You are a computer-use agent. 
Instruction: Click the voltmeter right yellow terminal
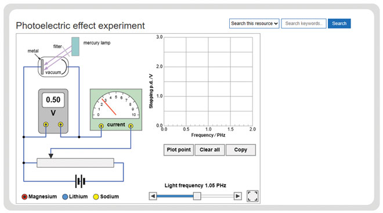click(x=60, y=125)
